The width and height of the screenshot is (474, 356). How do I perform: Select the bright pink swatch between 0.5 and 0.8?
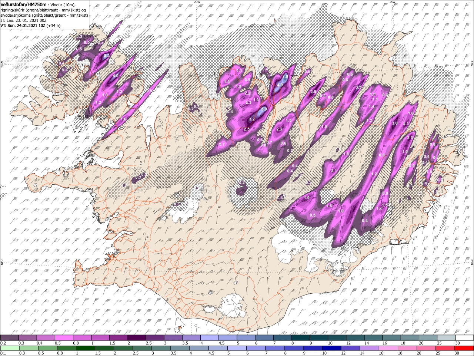(64, 338)
